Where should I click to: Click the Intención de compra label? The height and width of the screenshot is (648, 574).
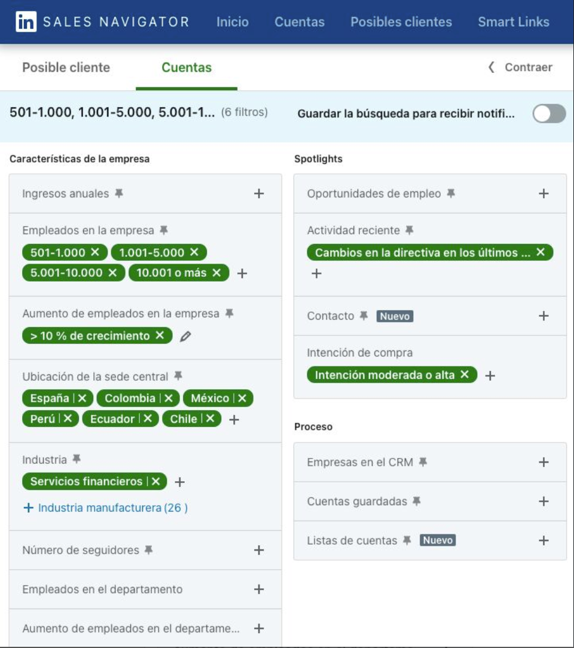point(359,353)
